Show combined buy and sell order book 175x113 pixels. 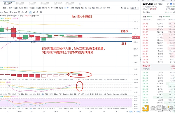click(x=166, y=12)
